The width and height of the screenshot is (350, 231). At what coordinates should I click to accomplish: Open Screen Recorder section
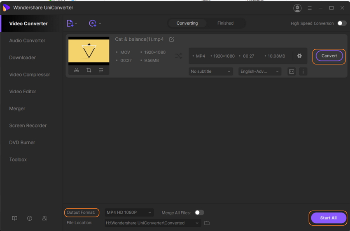tap(28, 125)
